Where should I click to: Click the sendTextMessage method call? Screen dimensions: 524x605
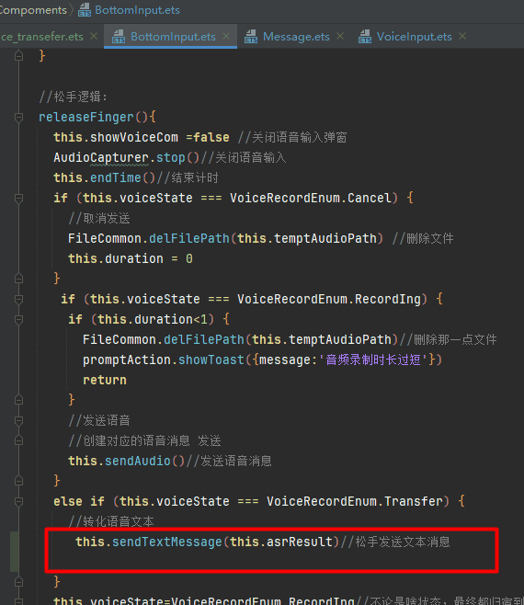tap(167, 542)
